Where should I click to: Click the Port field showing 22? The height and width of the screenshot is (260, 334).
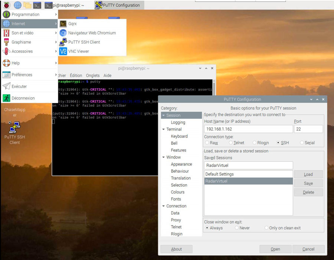click(308, 129)
